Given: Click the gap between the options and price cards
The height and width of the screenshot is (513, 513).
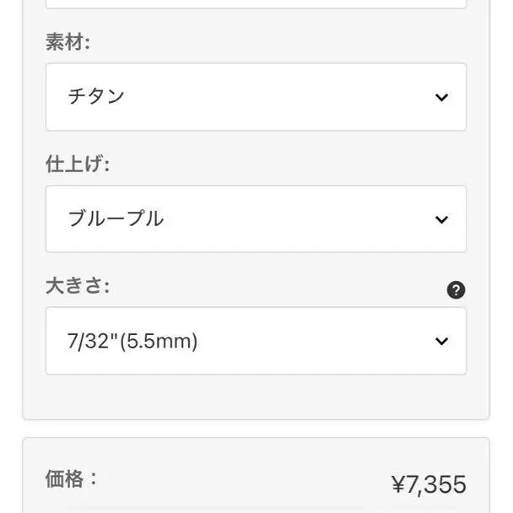Looking at the screenshot, I should coord(256,429).
